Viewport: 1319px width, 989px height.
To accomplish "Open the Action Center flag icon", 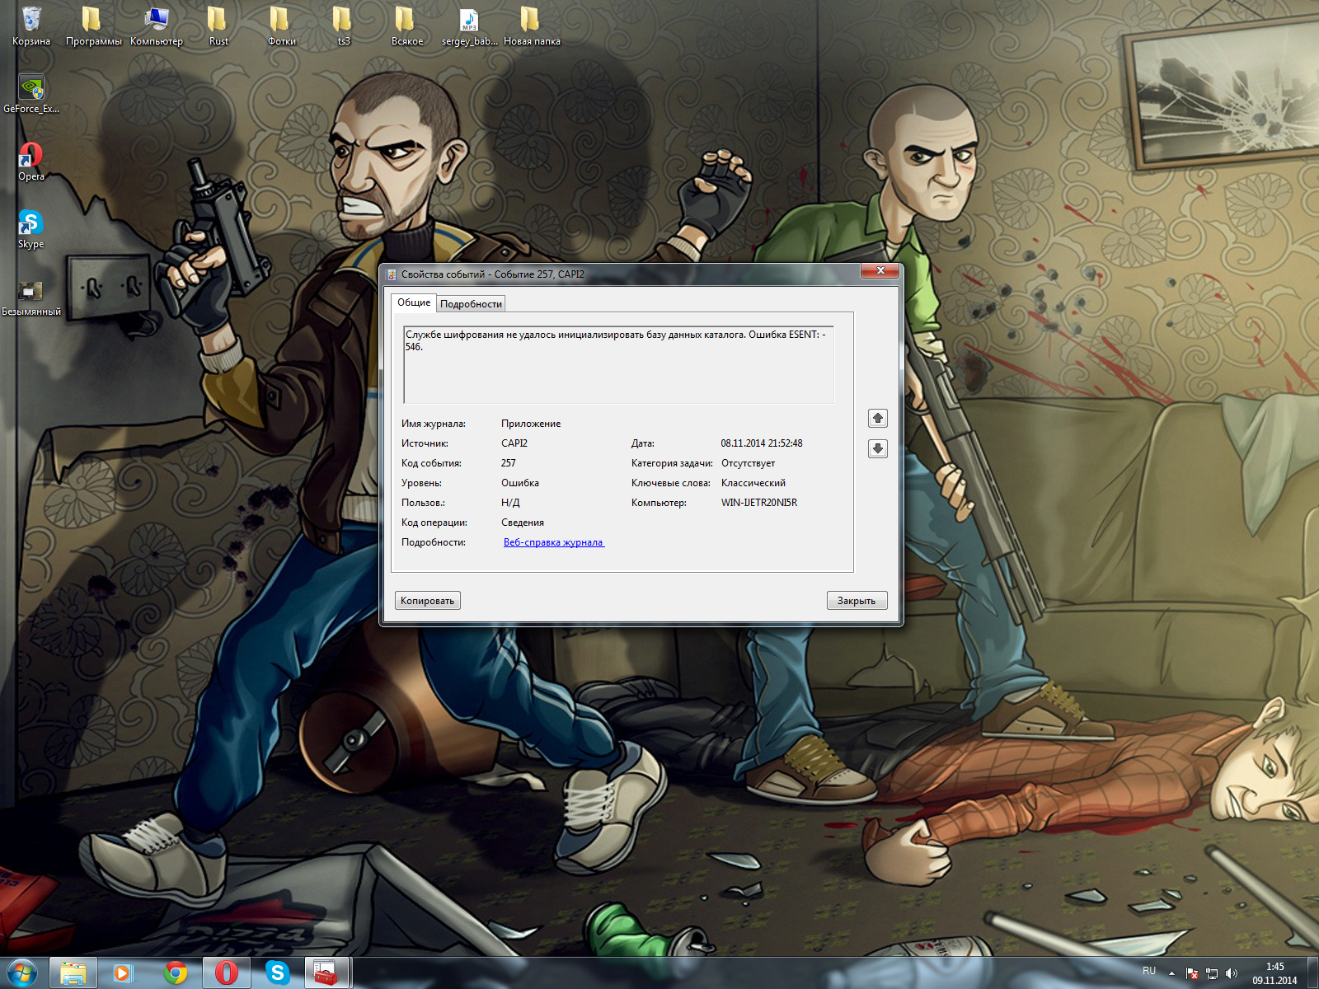I will pos(1191,973).
